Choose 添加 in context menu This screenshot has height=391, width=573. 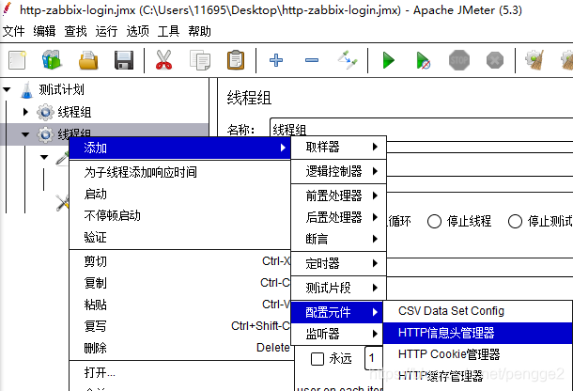tap(179, 149)
